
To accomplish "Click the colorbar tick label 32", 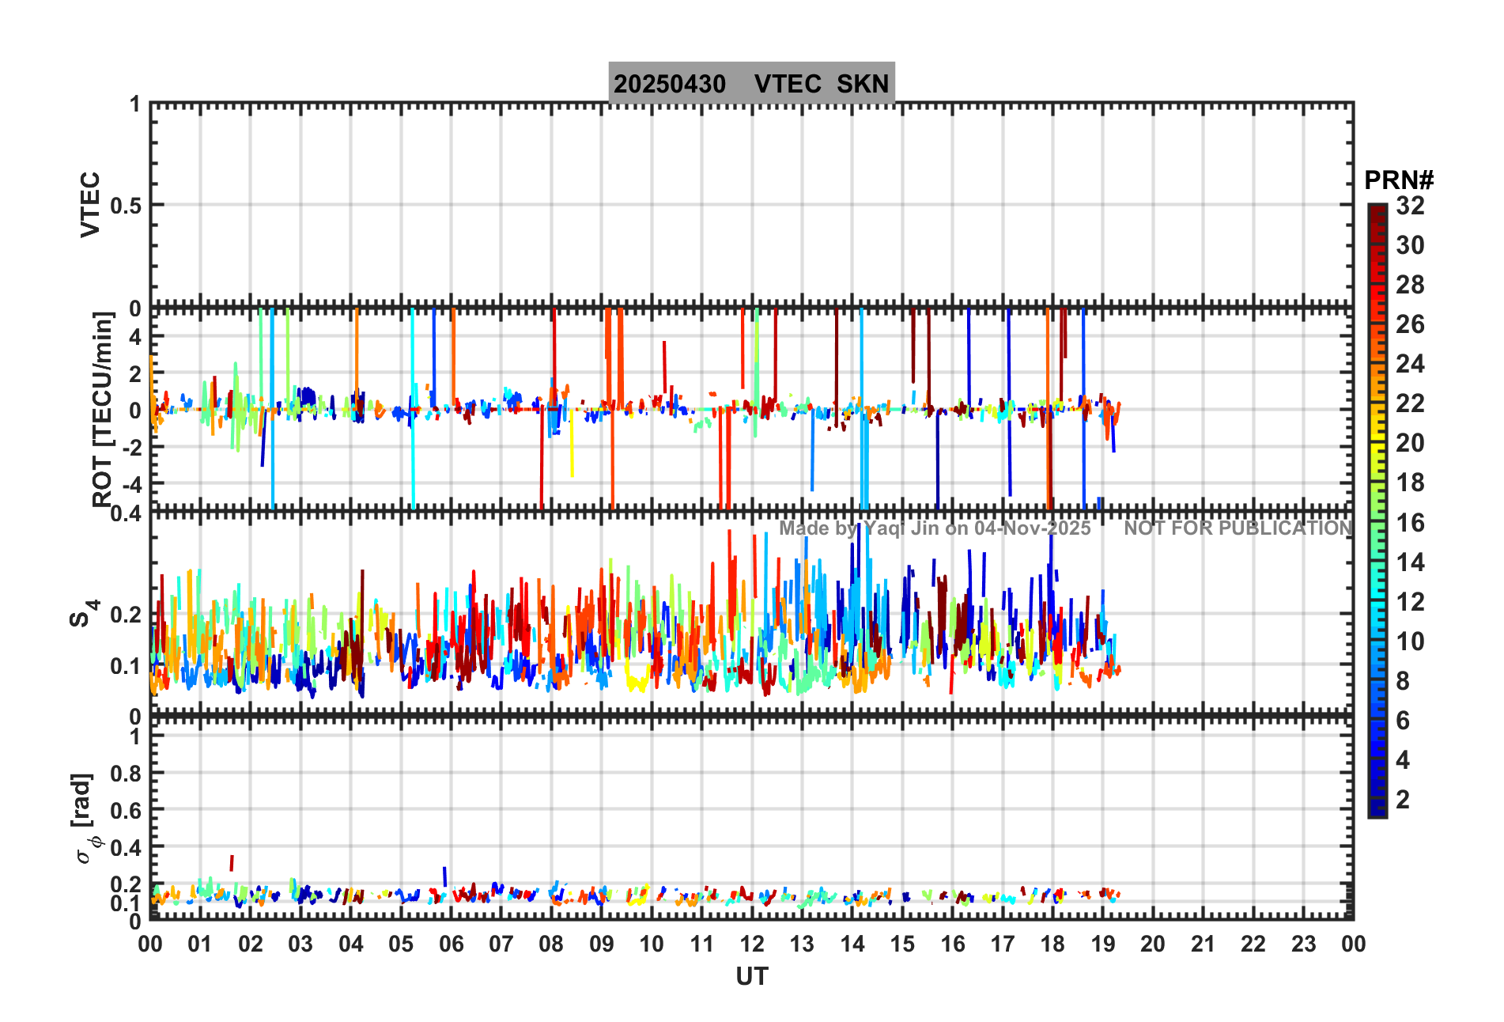I will pos(1410,206).
